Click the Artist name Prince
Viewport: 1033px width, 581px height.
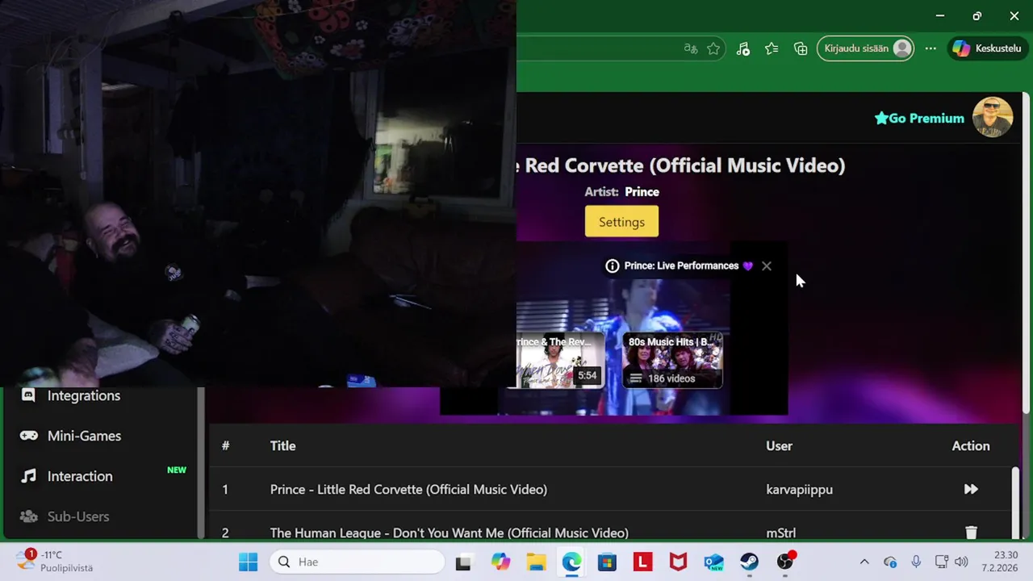tap(642, 191)
